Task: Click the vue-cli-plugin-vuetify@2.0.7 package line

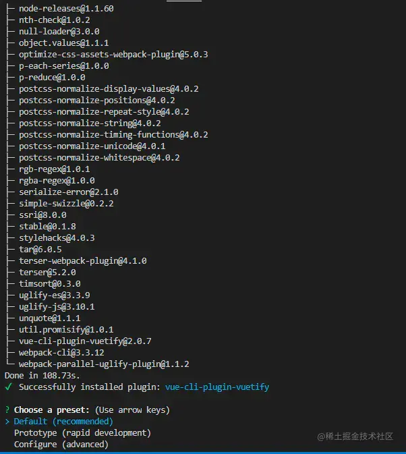Action: click(x=85, y=341)
